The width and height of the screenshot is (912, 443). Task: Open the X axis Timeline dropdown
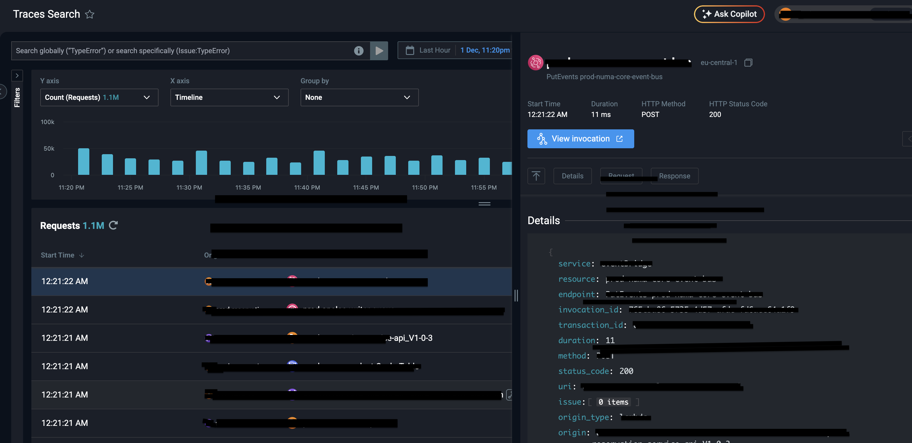point(229,97)
